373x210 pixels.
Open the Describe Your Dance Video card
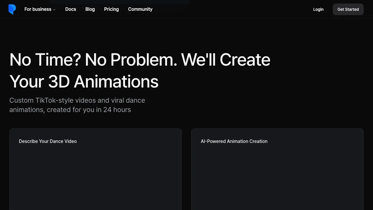96,169
